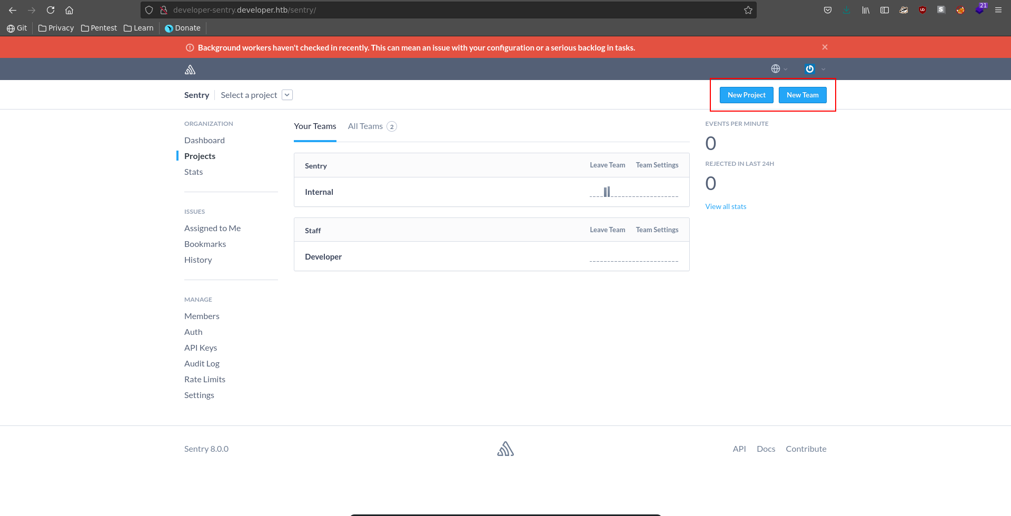Open the globe organization menu
Image resolution: width=1011 pixels, height=516 pixels.
click(x=778, y=69)
